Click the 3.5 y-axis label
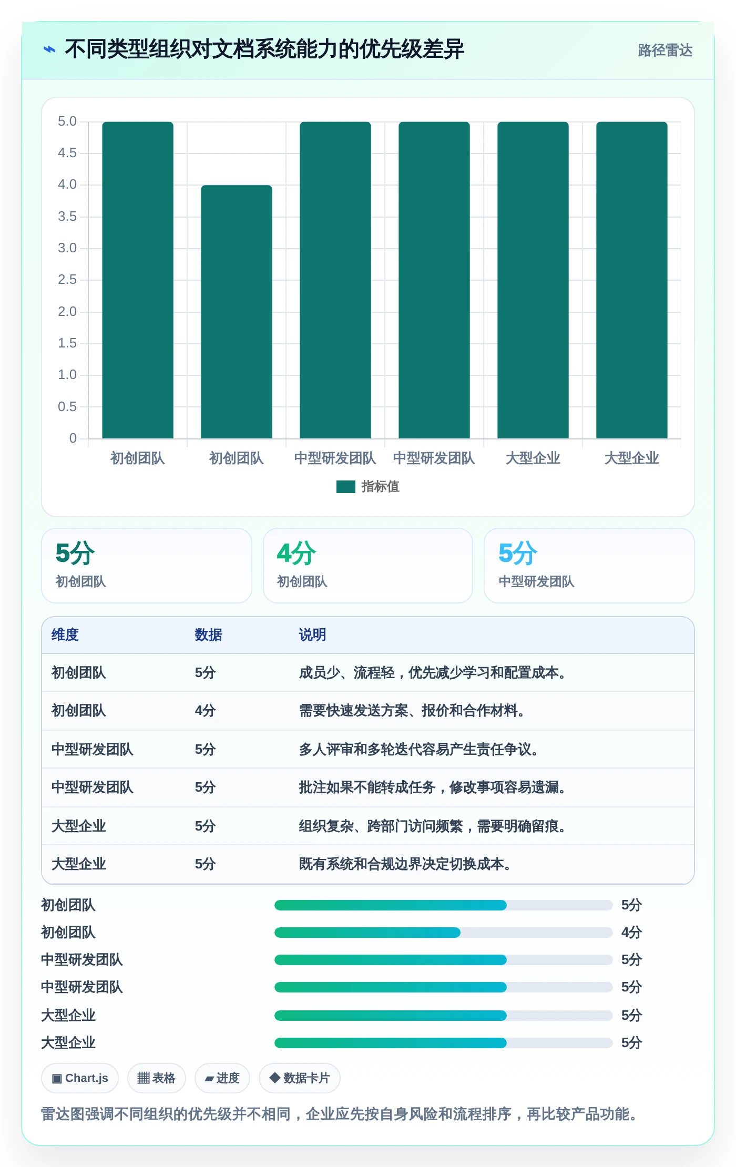Screen dimensions: 736x1167 (67, 217)
